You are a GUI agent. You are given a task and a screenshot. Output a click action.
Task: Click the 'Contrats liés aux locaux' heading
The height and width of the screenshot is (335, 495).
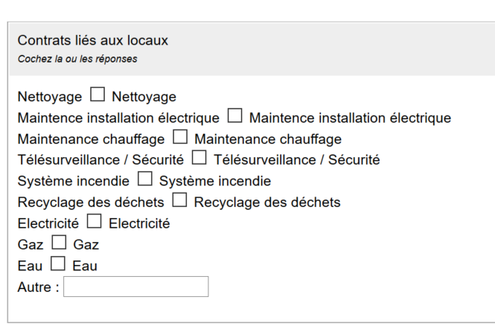[x=93, y=40]
